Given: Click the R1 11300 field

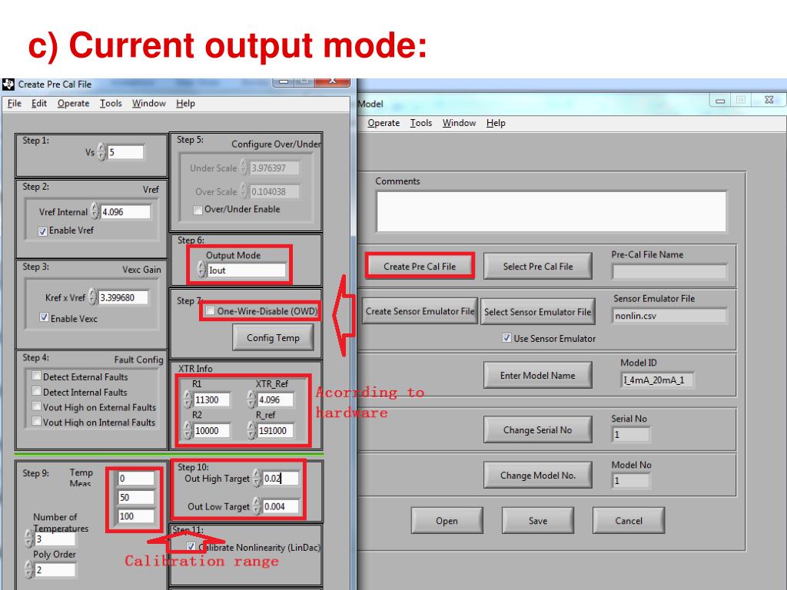Looking at the screenshot, I should pyautogui.click(x=212, y=399).
